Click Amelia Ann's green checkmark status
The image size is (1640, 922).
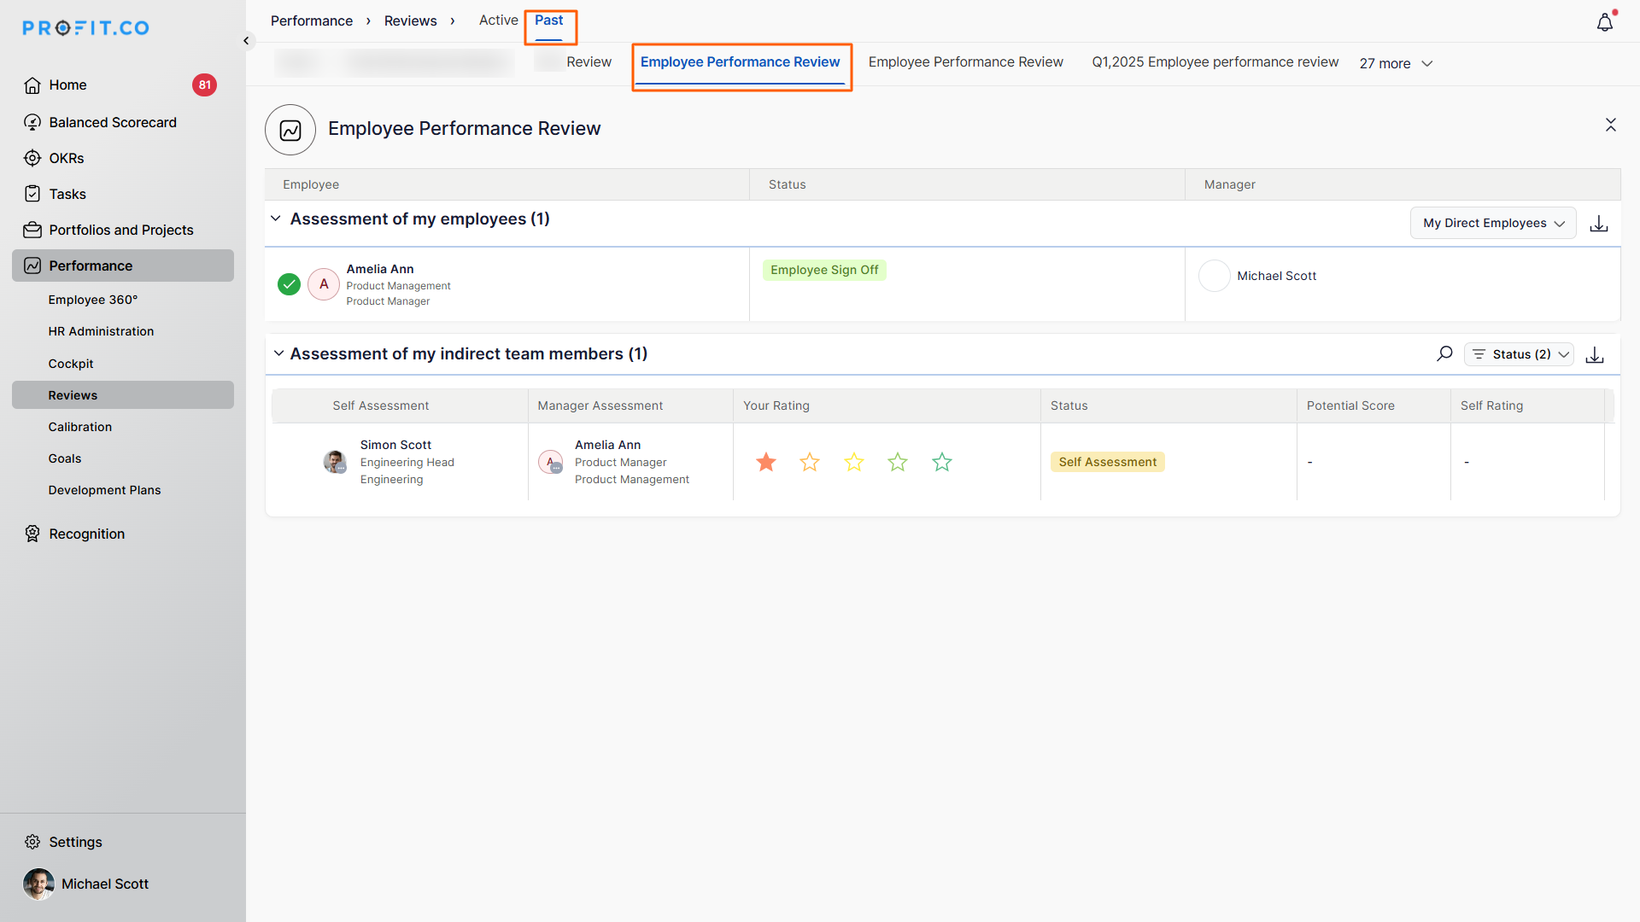pos(289,284)
